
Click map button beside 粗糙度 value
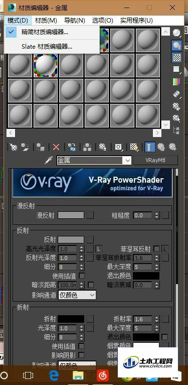pyautogui.click(x=165, y=215)
